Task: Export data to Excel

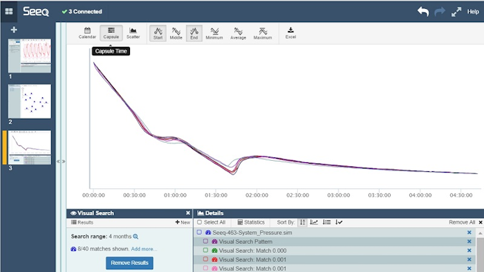Action: point(290,32)
